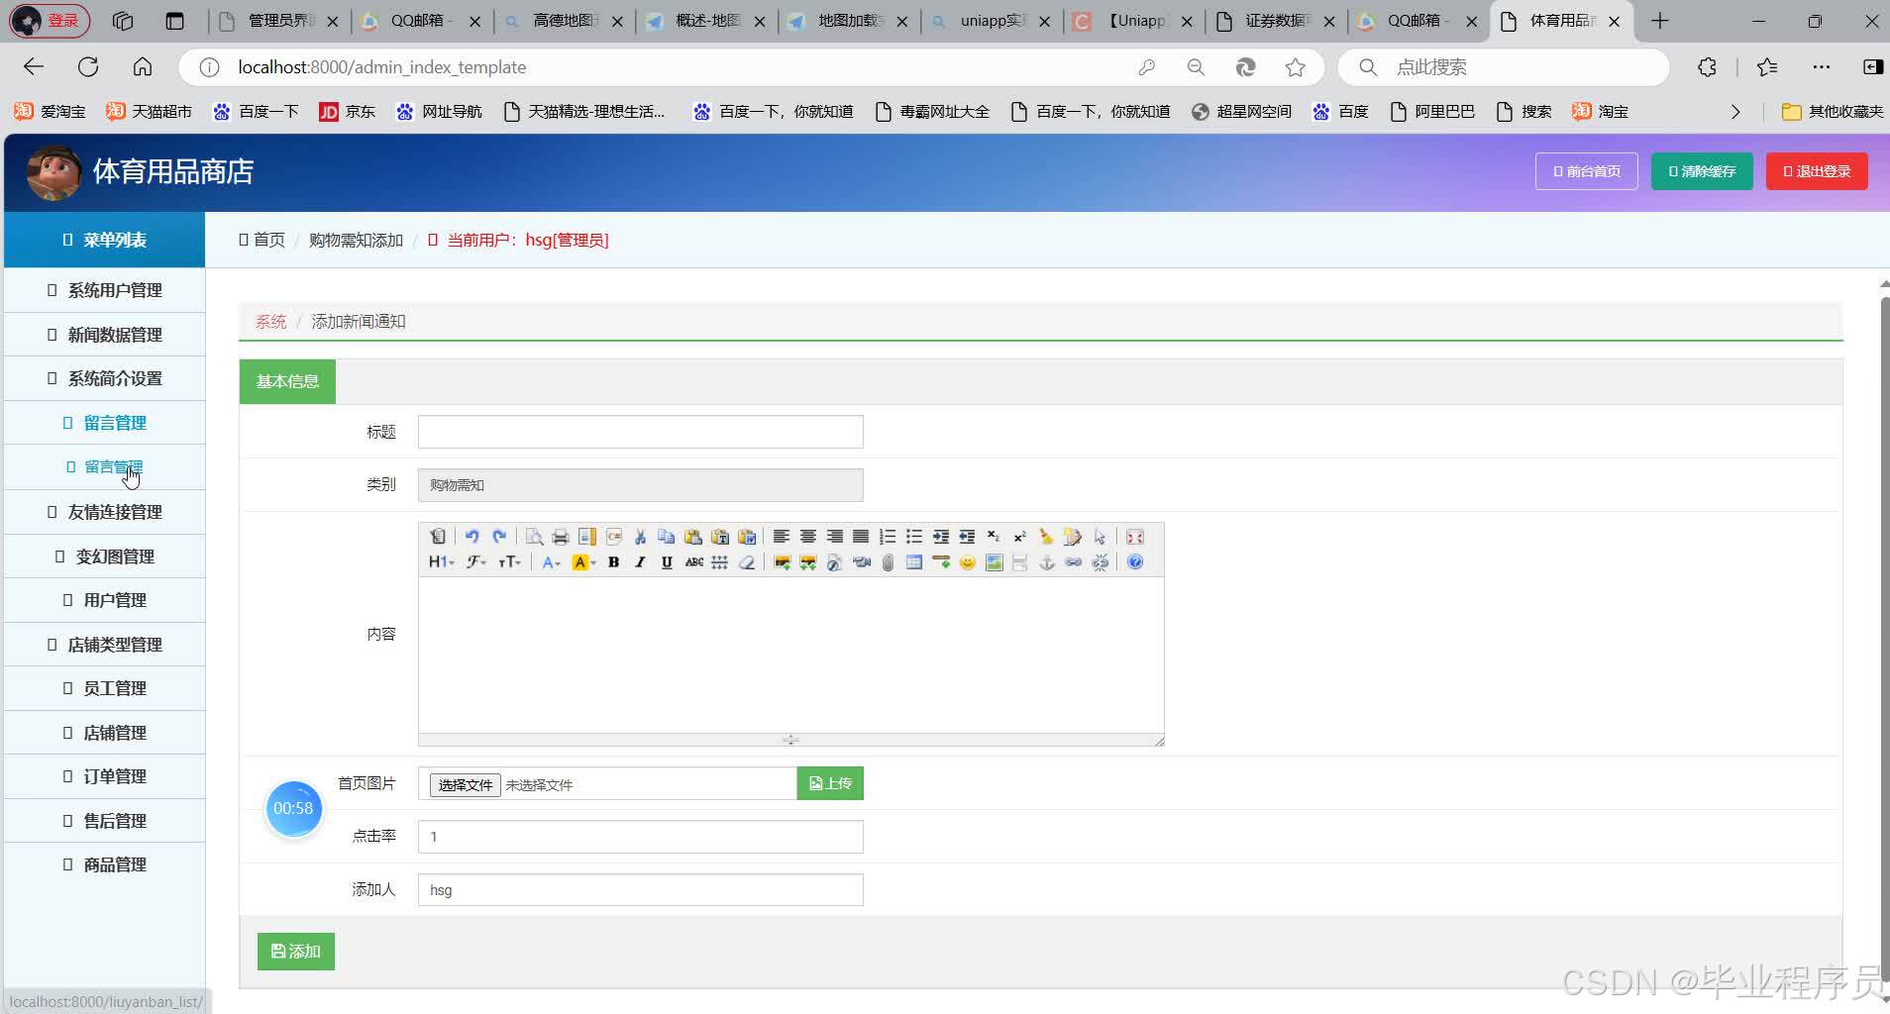1890x1014 pixels.
Task: Click the select all cursor icon
Action: [1100, 537]
